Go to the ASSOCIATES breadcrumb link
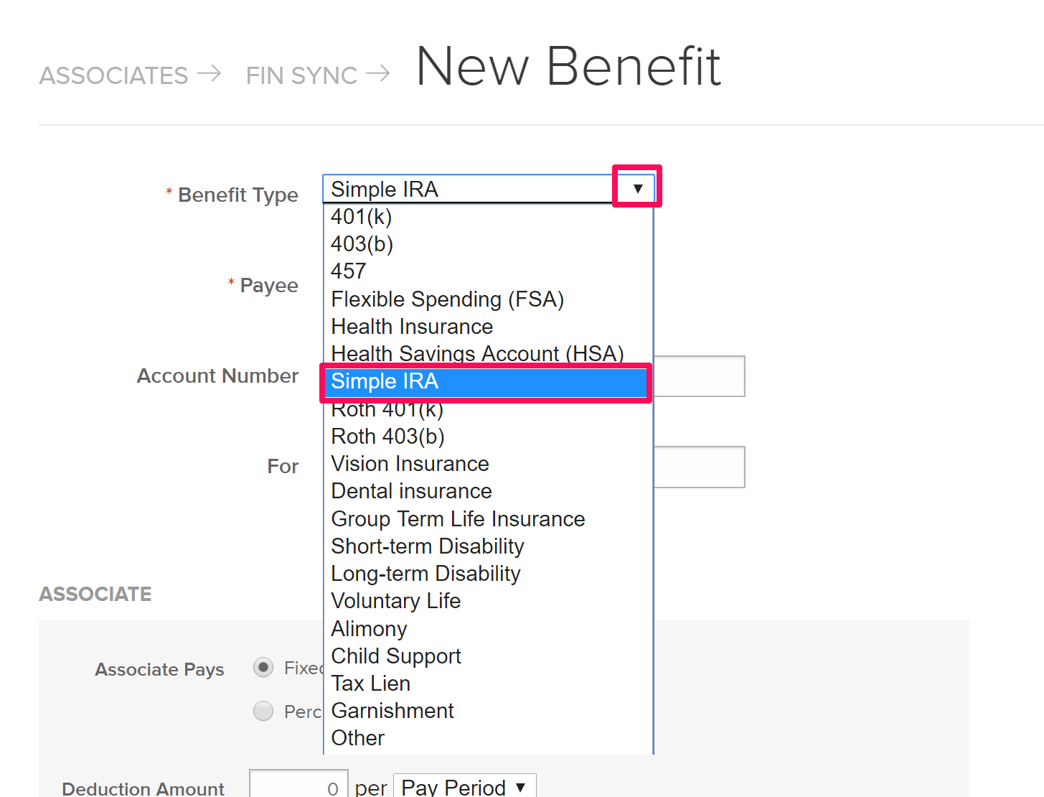1044x797 pixels. (x=113, y=75)
